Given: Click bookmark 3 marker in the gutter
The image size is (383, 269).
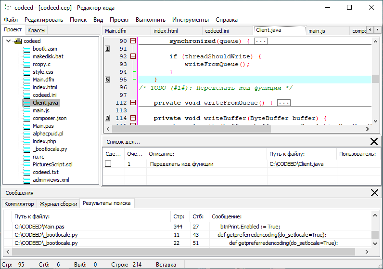Looking at the screenshot, I should pos(107,118).
